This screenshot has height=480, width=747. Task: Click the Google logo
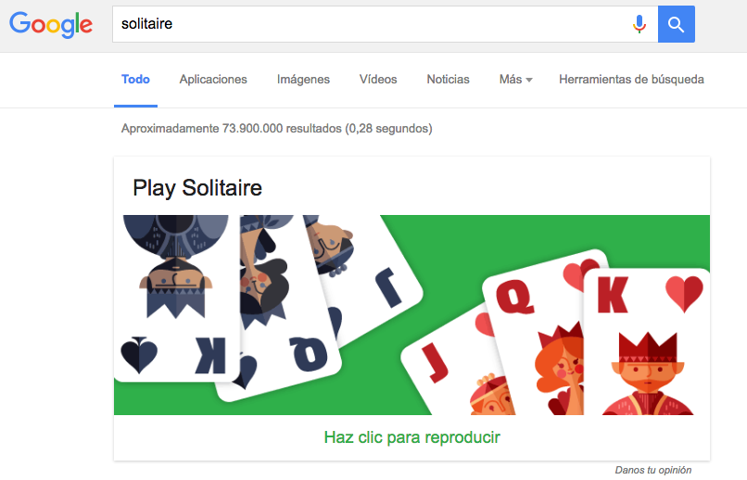[51, 24]
